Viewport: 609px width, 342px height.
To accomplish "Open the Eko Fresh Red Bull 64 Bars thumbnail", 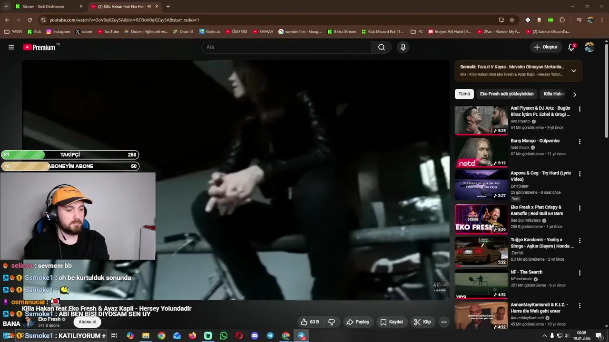I will (481, 219).
